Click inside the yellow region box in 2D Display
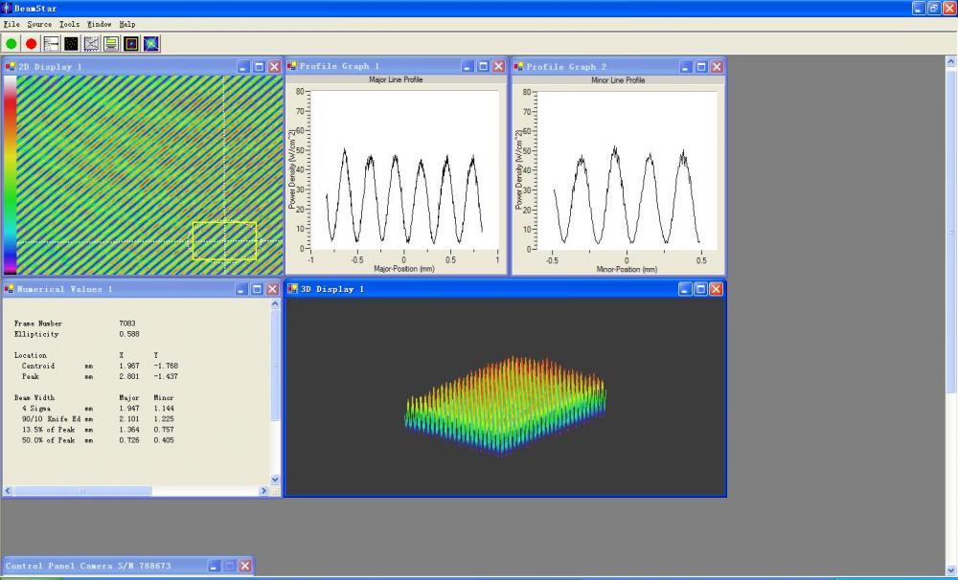Viewport: 958px width, 580px height. 224,240
